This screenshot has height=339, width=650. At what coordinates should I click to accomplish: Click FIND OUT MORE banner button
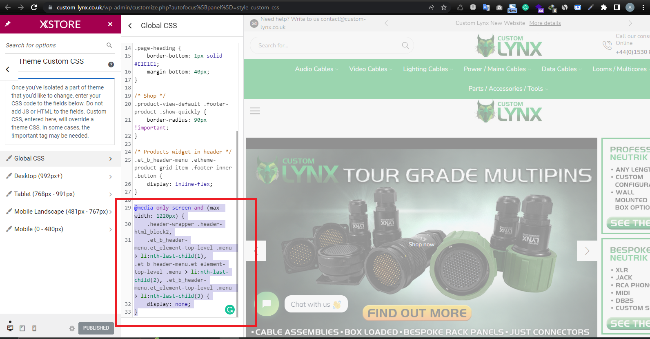[417, 313]
